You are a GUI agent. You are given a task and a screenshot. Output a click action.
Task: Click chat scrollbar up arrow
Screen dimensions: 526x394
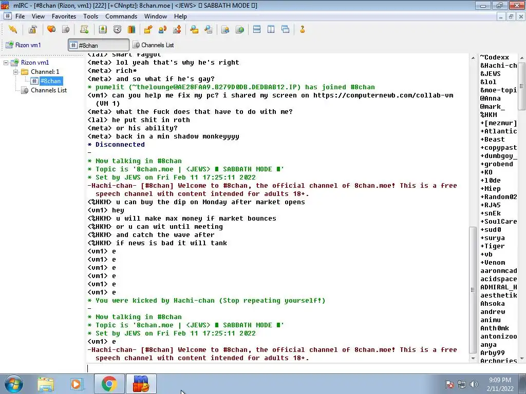click(x=473, y=58)
